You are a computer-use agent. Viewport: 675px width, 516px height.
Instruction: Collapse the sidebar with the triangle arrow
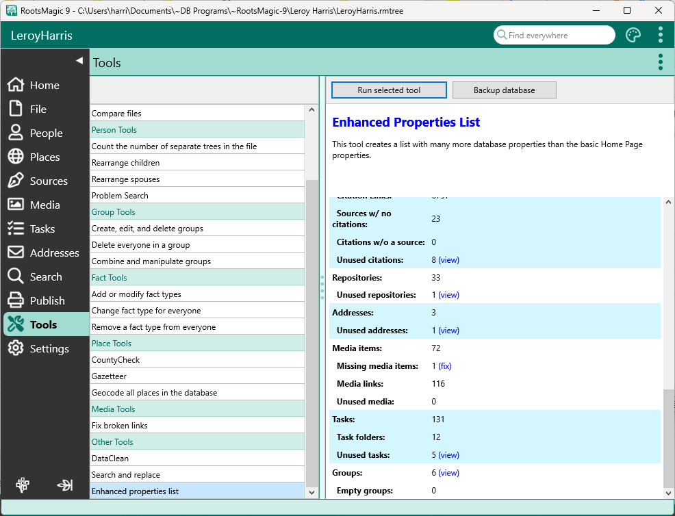79,61
